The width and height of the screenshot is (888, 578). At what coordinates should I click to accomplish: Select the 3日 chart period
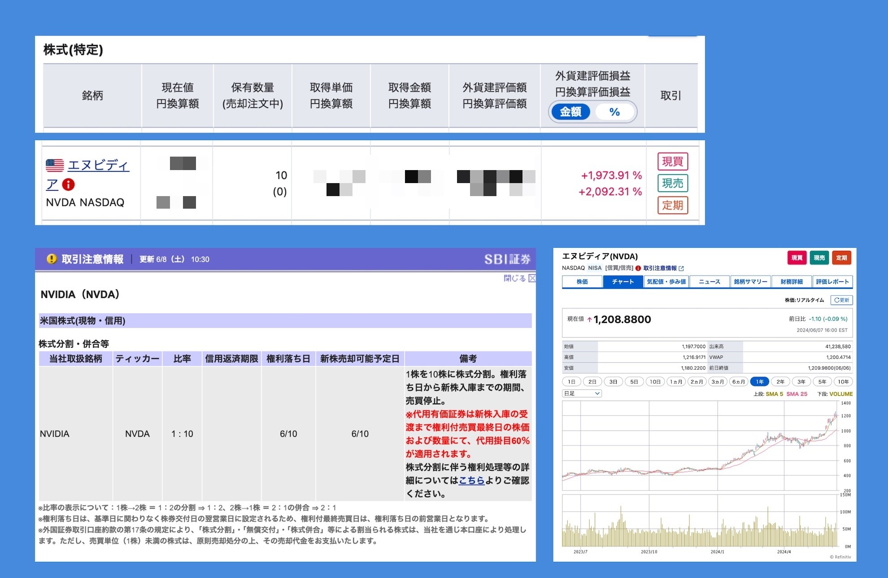(613, 381)
